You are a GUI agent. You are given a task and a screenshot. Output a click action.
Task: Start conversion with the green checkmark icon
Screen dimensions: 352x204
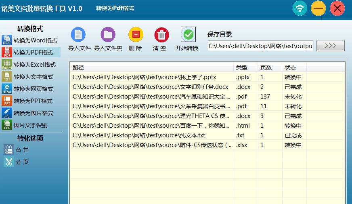pos(188,35)
